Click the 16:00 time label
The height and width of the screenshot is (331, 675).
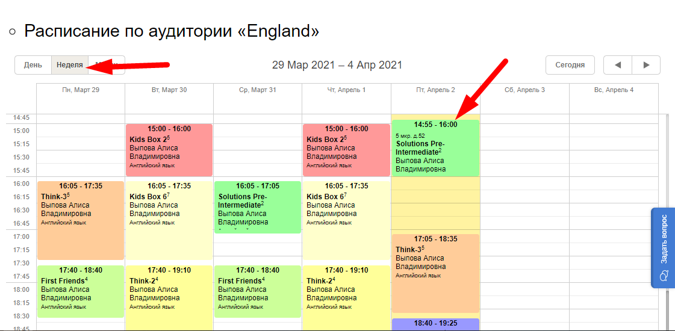coord(21,184)
